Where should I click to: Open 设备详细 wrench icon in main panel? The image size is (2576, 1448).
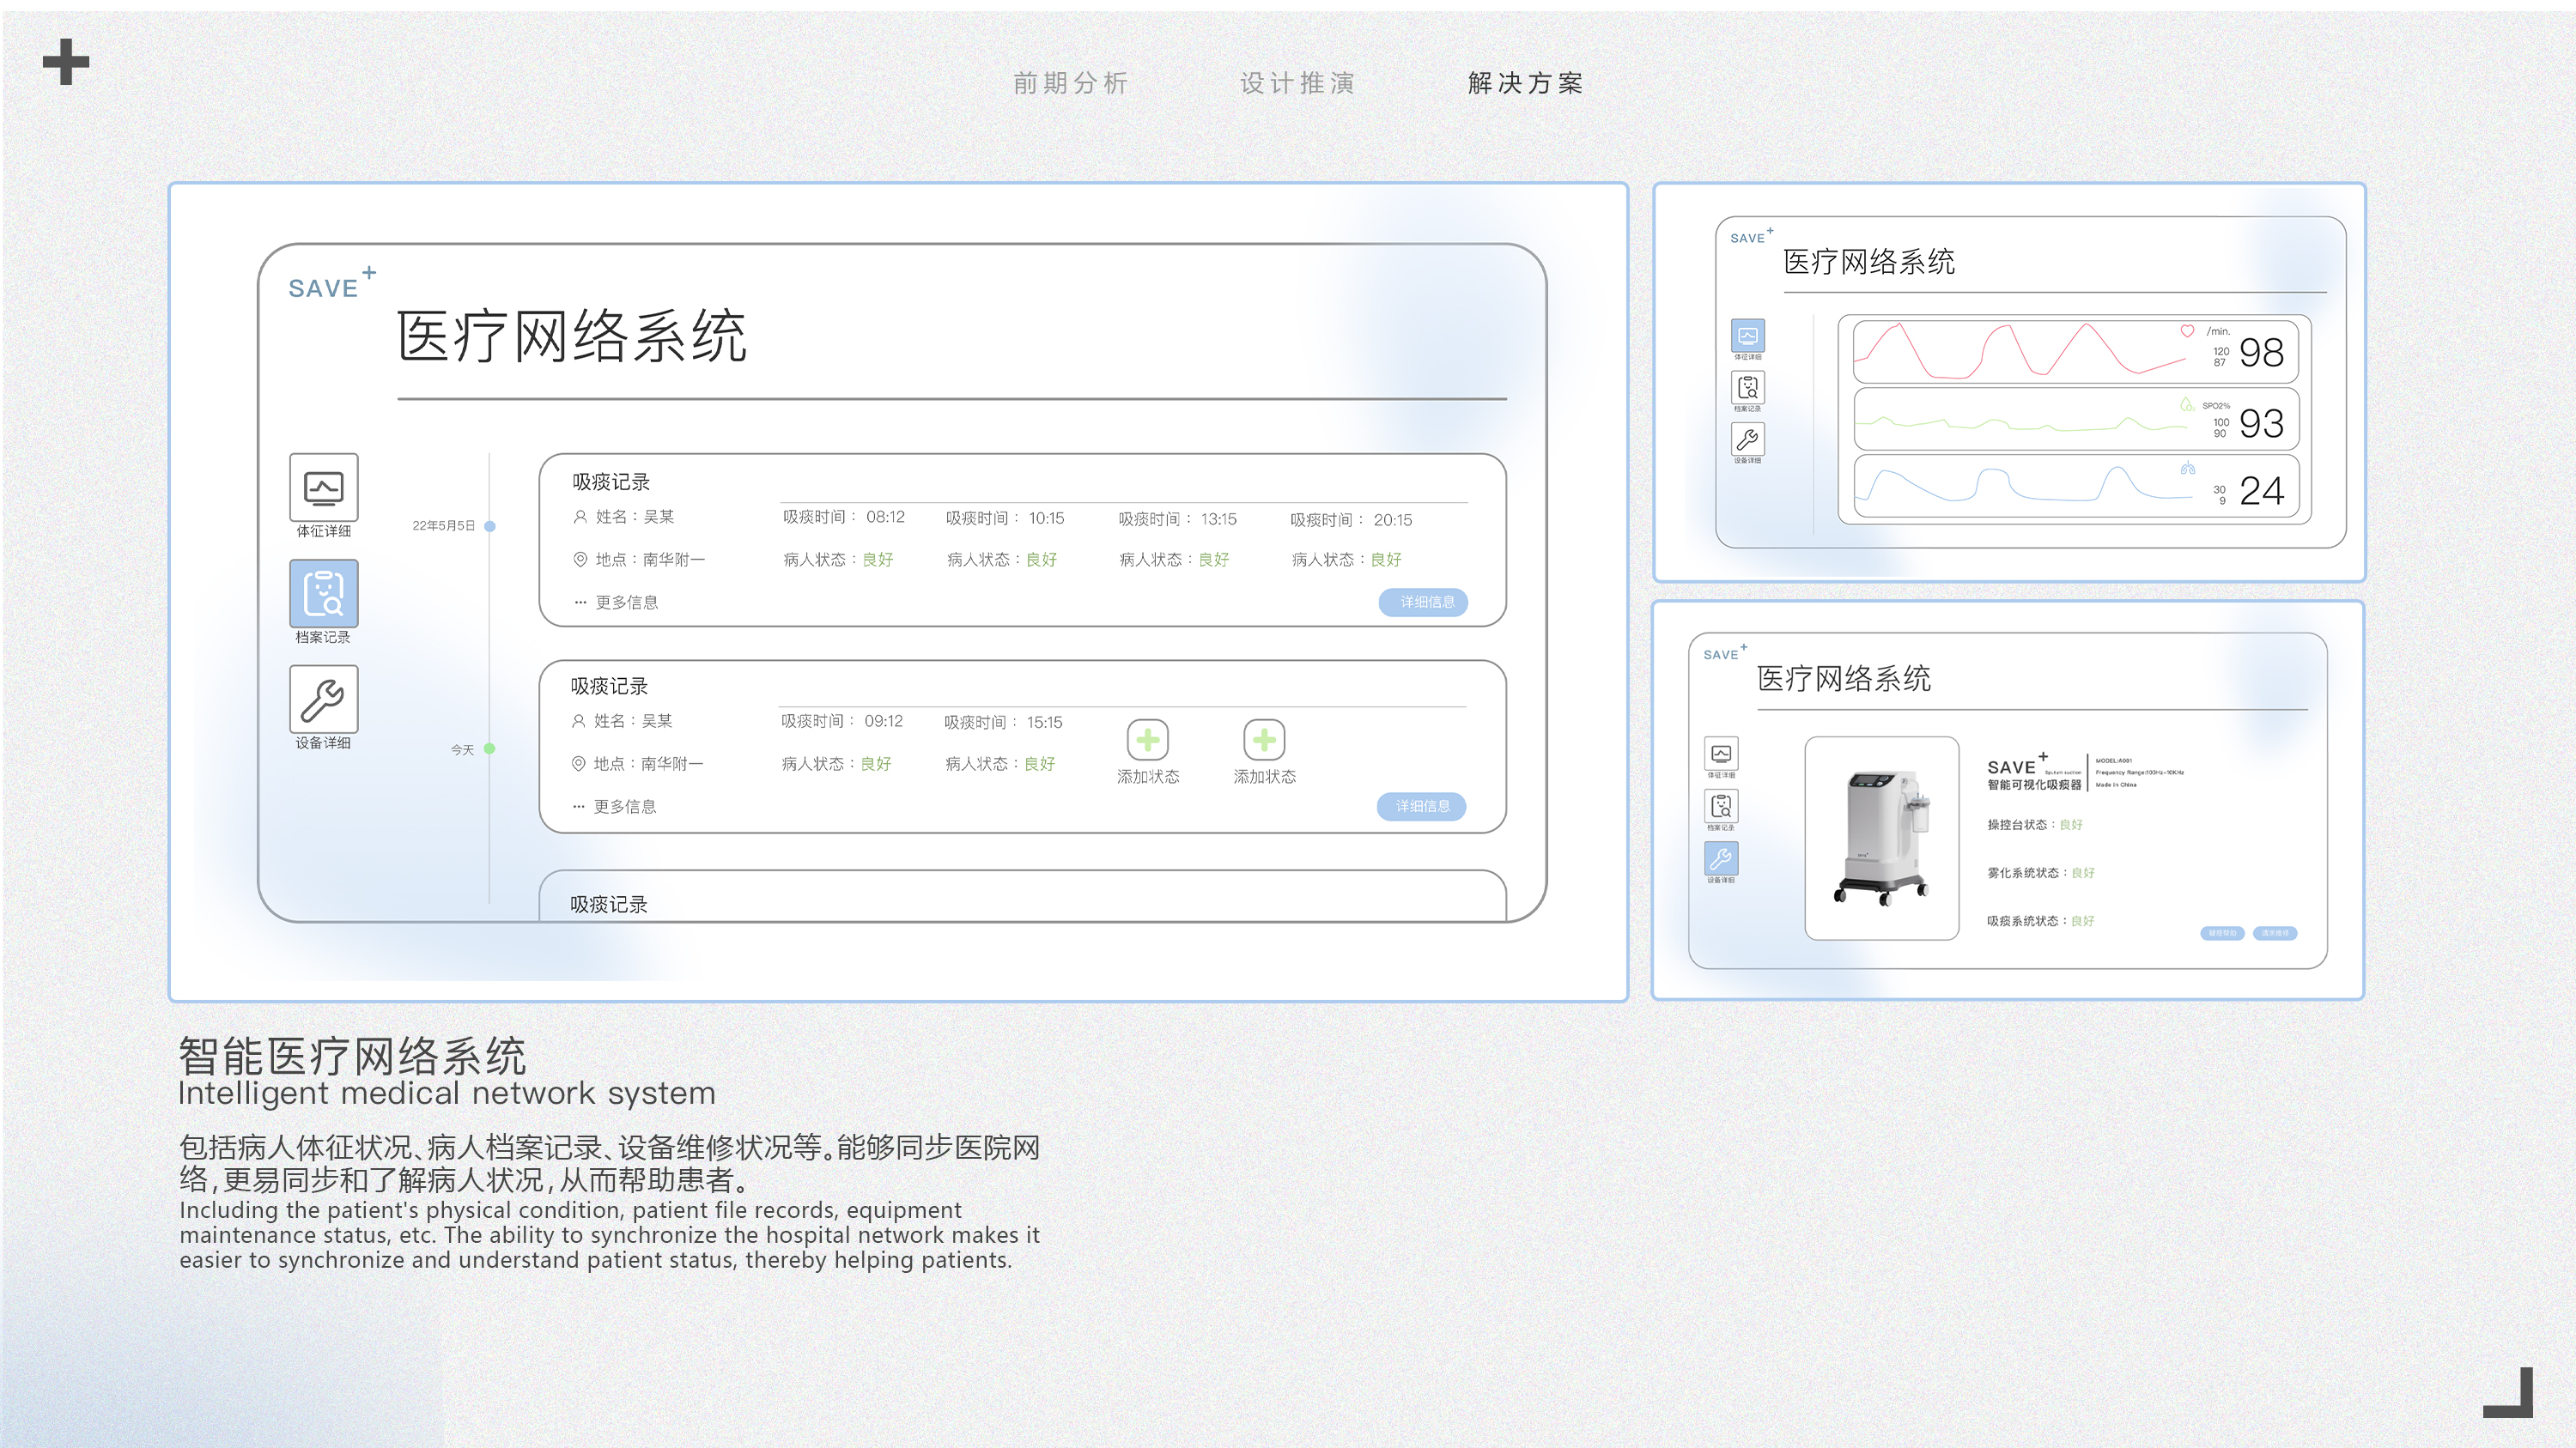(323, 700)
